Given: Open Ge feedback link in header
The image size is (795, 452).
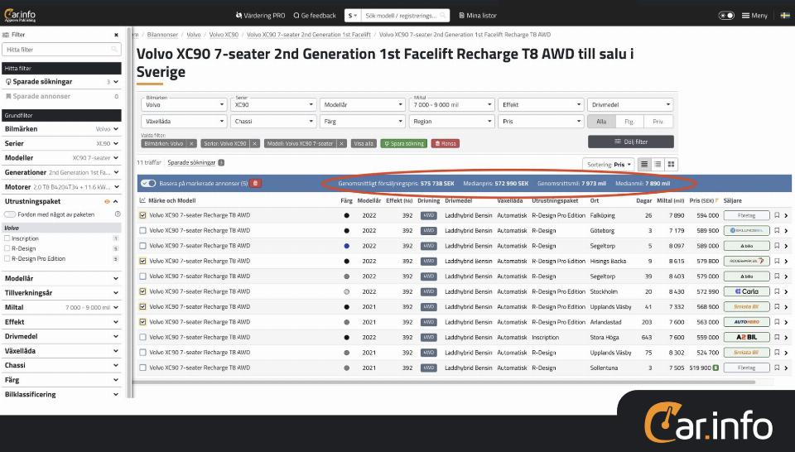Looking at the screenshot, I should [x=315, y=16].
